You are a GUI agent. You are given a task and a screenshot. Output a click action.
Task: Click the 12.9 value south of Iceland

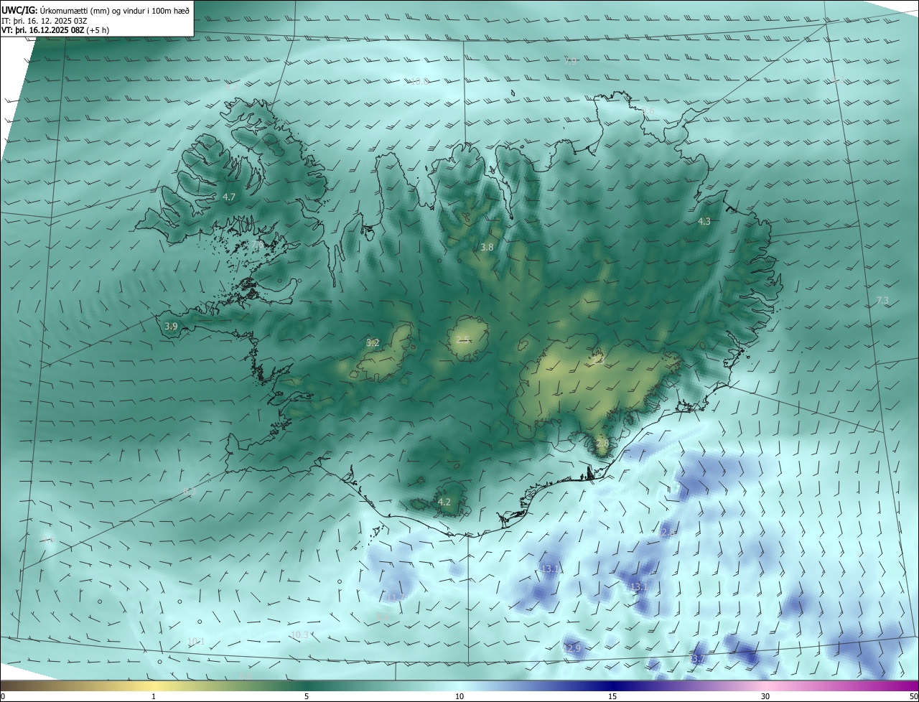572,649
